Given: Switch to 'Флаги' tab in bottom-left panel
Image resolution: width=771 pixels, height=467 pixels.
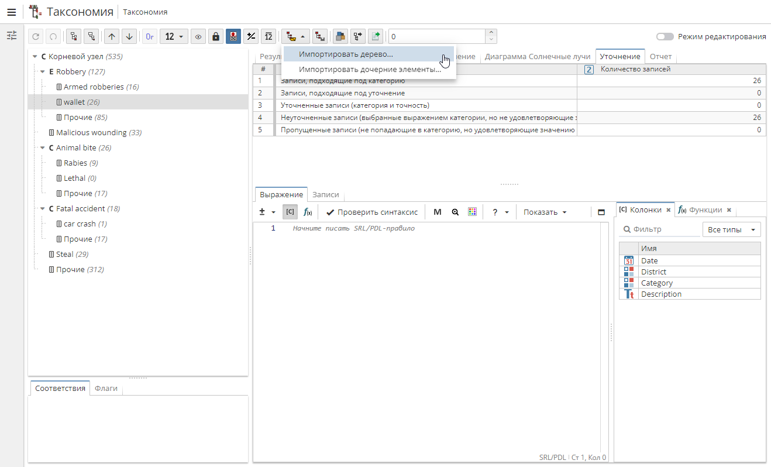Looking at the screenshot, I should pos(106,388).
